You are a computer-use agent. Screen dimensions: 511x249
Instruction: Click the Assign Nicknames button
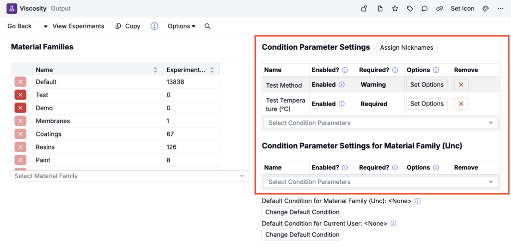point(406,47)
